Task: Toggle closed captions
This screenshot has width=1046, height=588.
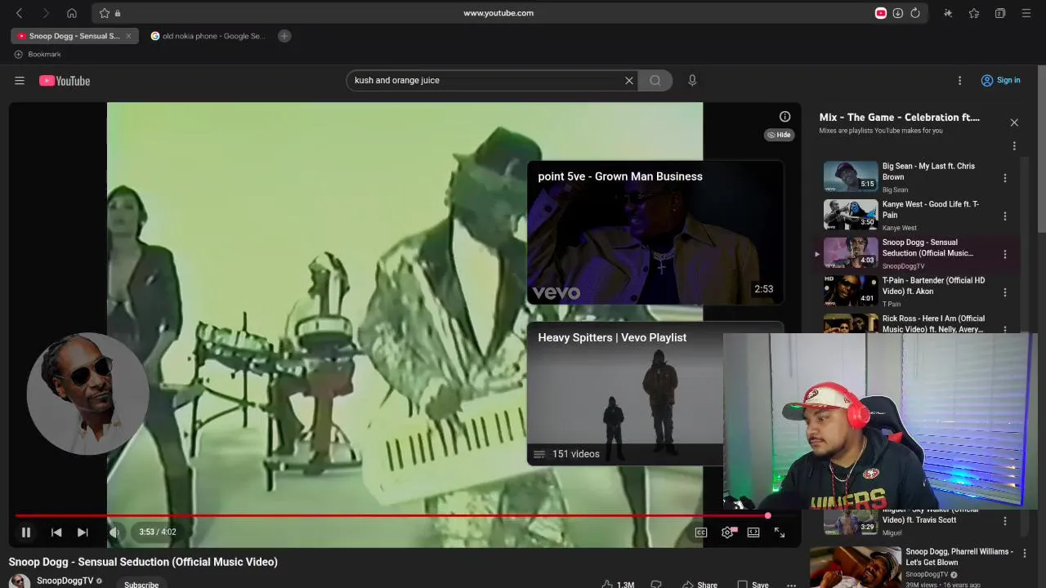Action: 701,532
